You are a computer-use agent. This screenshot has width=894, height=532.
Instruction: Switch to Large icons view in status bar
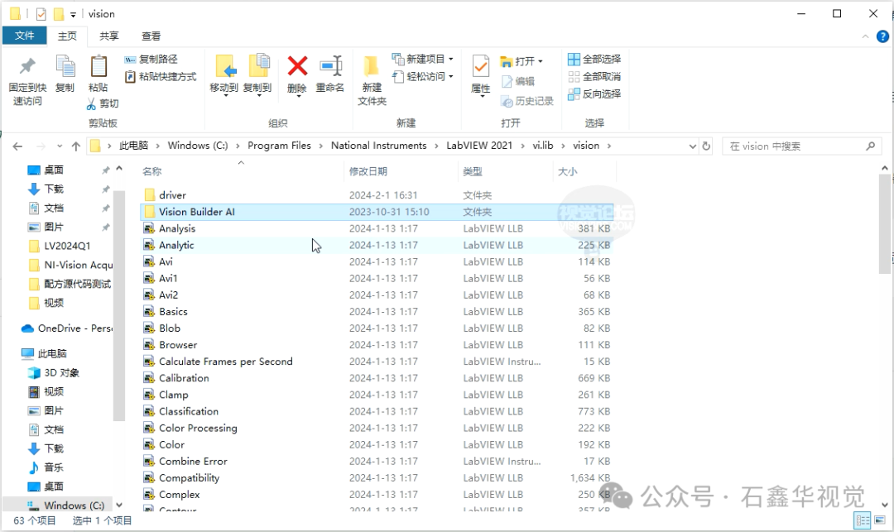pos(880,520)
